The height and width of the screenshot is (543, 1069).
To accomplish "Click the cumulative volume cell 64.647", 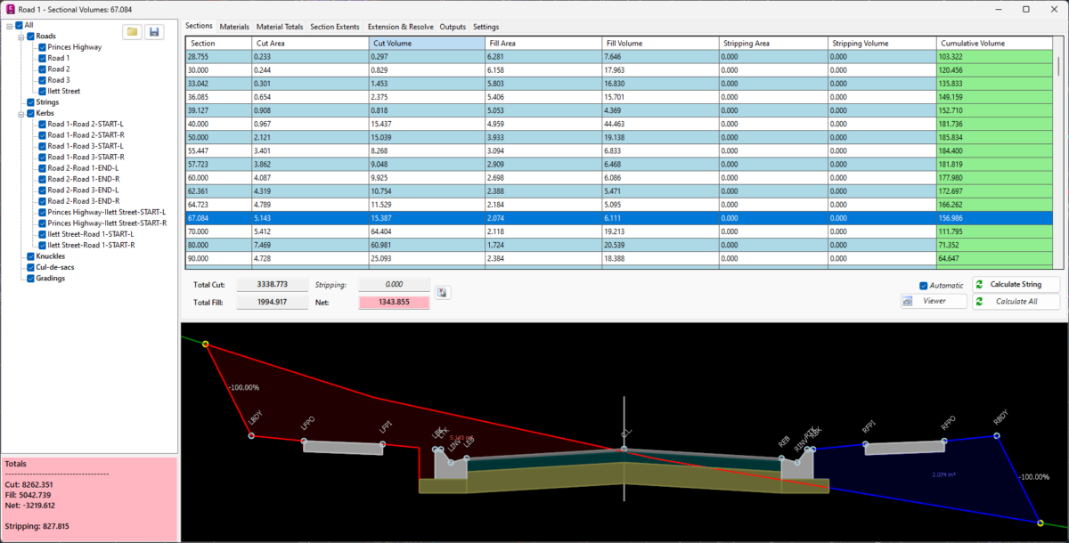I will pos(995,259).
